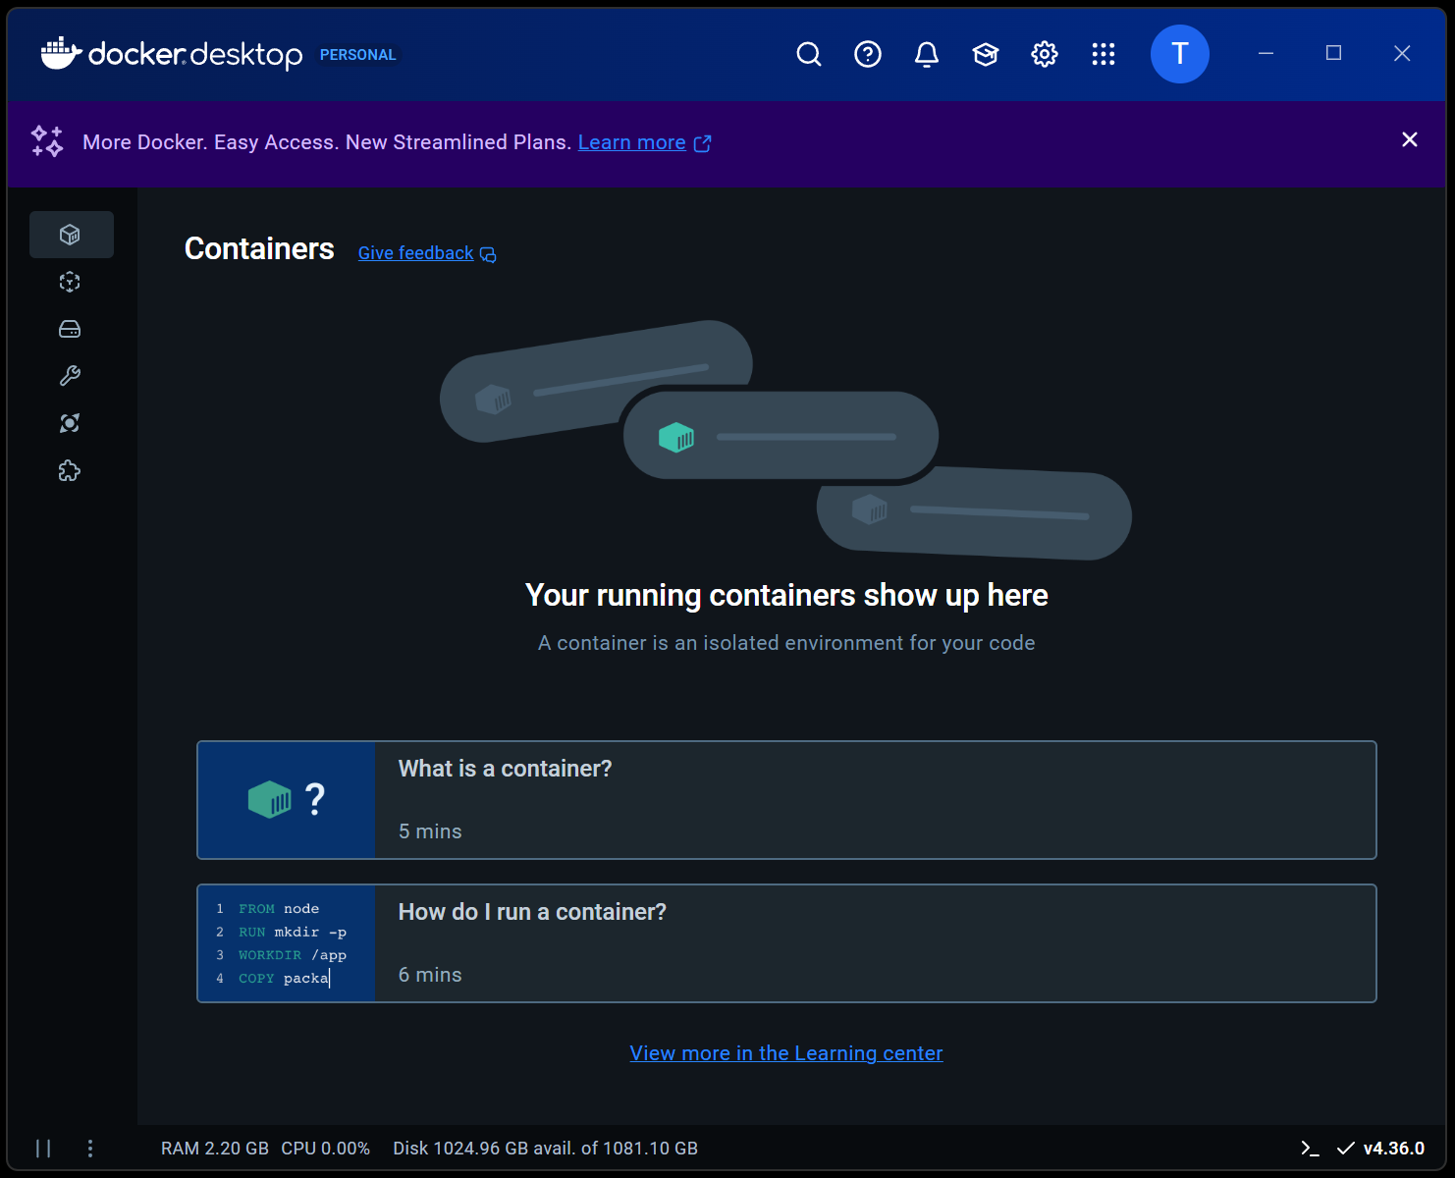The image size is (1455, 1178).
Task: Click the '6 mins' duration text
Action: click(430, 975)
